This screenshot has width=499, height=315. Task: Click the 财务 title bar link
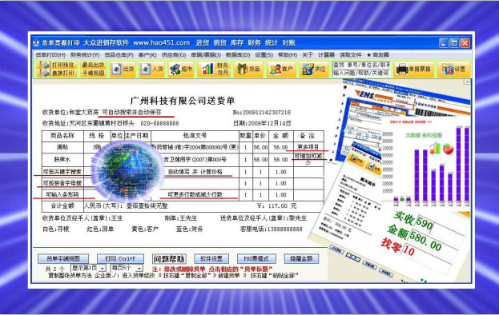(x=254, y=43)
